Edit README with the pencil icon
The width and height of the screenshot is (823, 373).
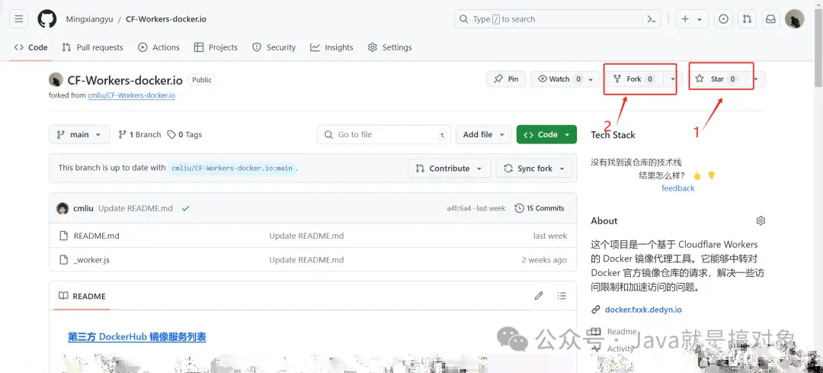(539, 296)
